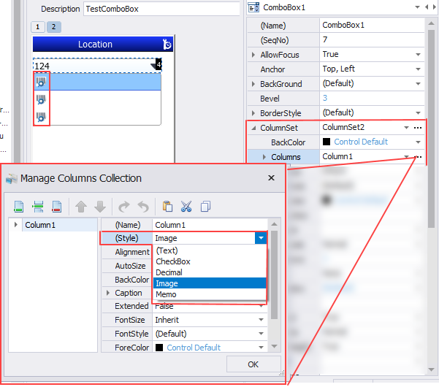Image resolution: width=439 pixels, height=387 pixels.
Task: Click the move up arrow icon
Action: 81,207
